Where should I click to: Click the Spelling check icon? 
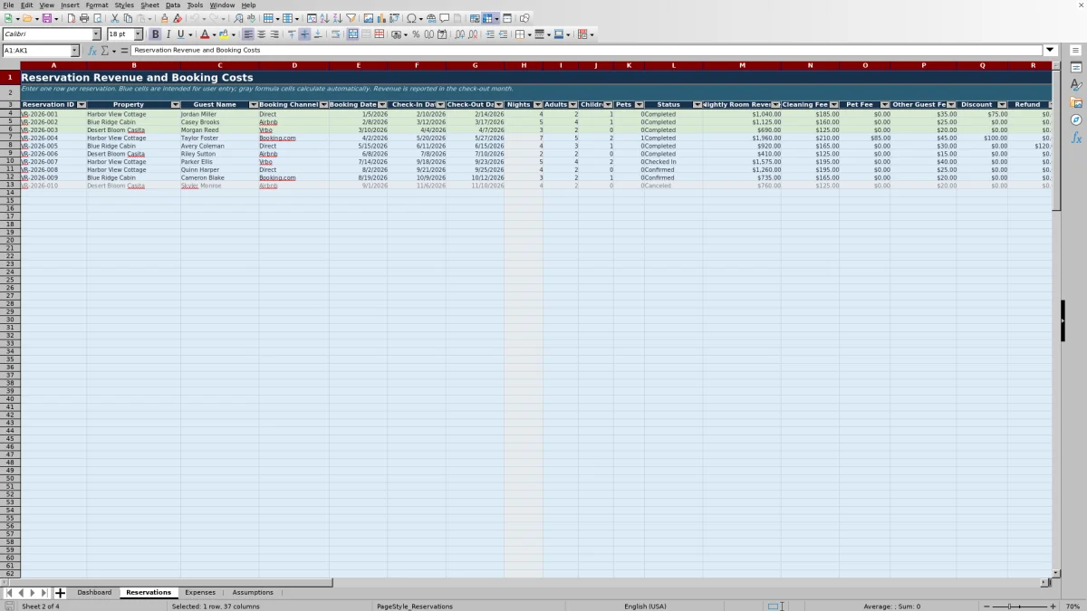(251, 18)
